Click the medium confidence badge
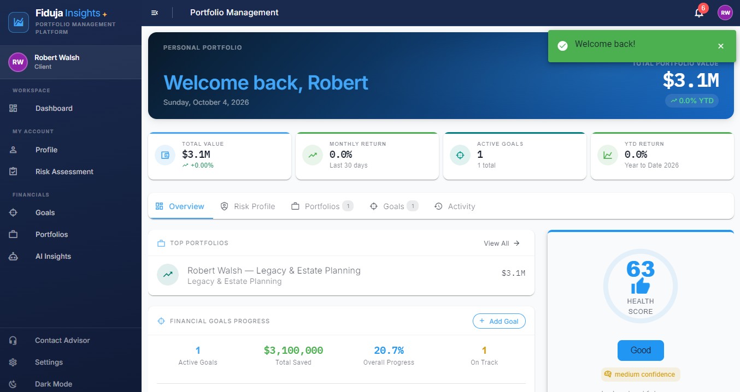Viewport: 740px width, 392px height. 641,375
